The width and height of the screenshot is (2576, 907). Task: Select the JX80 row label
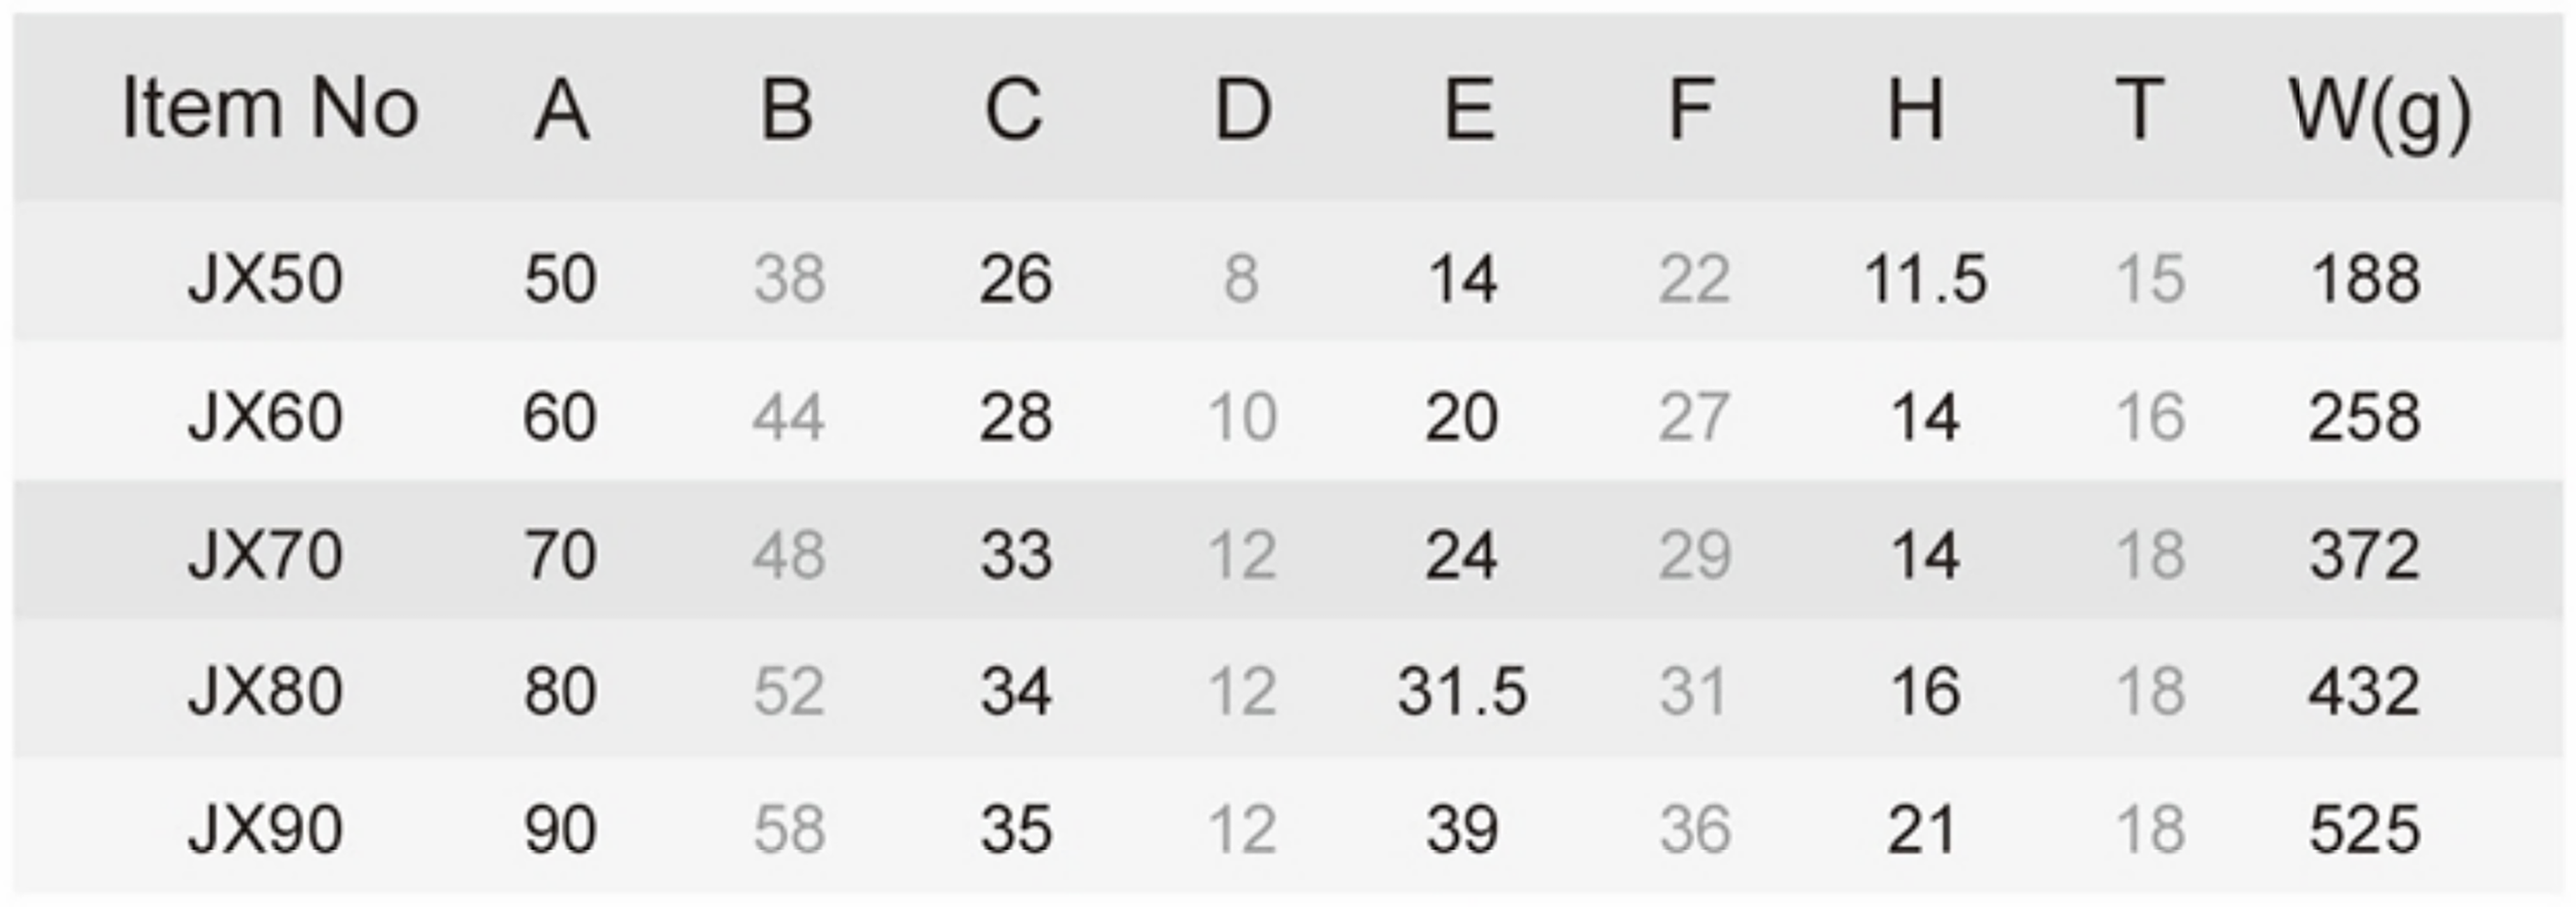pyautogui.click(x=265, y=691)
